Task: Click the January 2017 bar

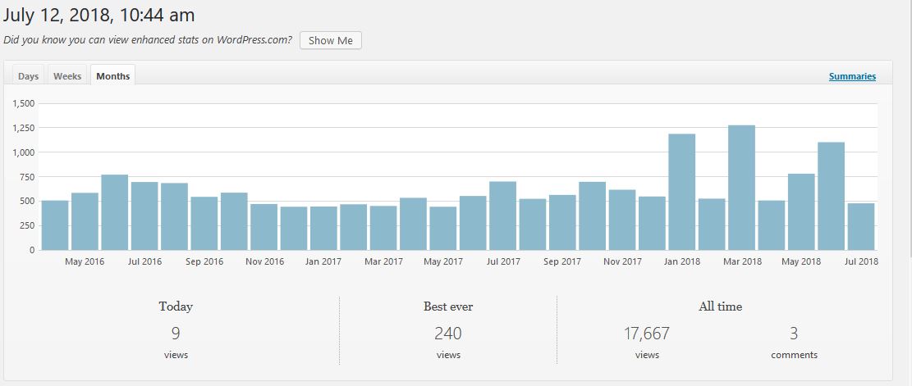Action: coord(323,228)
